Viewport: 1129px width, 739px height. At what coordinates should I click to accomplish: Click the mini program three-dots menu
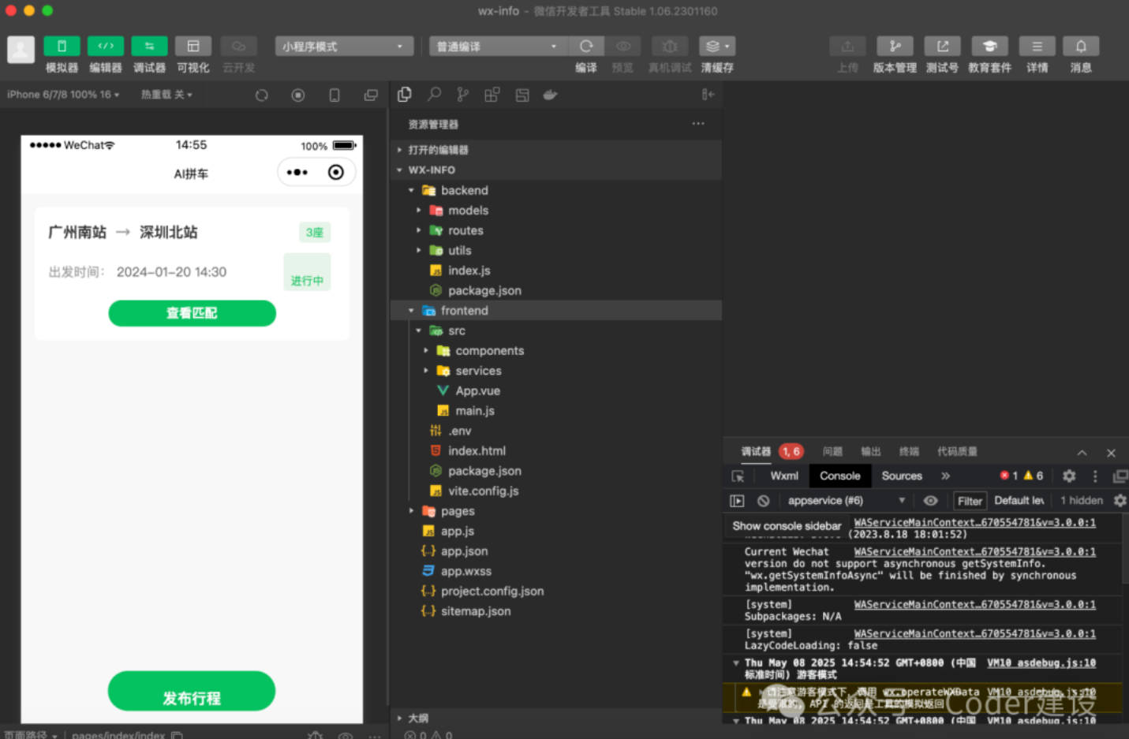[x=297, y=172]
